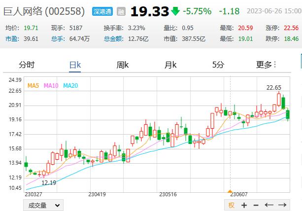Image resolution: width=302 pixels, height=211 pixels.
Task: Move chart right with right arrow
Action: [282, 205]
